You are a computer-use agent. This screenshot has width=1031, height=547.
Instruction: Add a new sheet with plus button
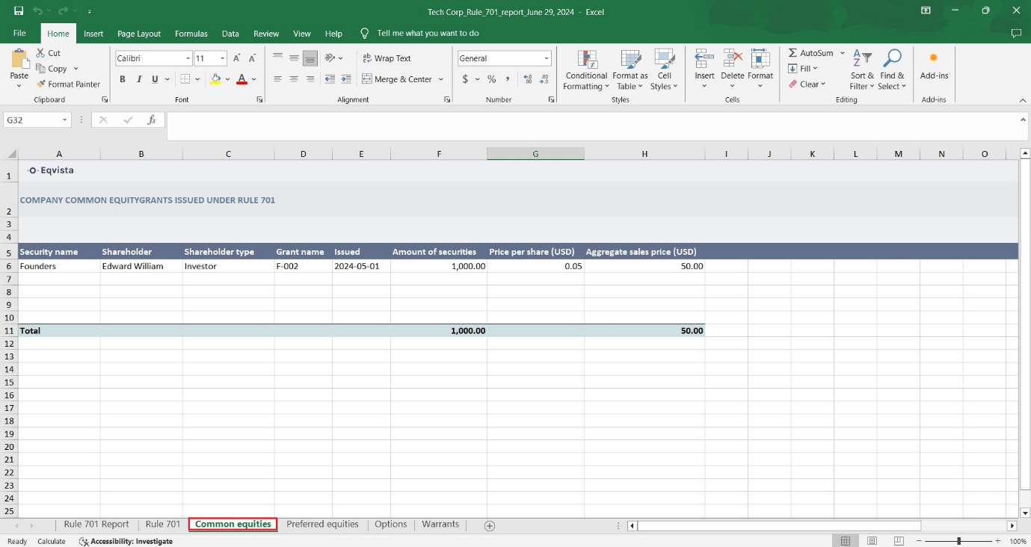(x=490, y=525)
